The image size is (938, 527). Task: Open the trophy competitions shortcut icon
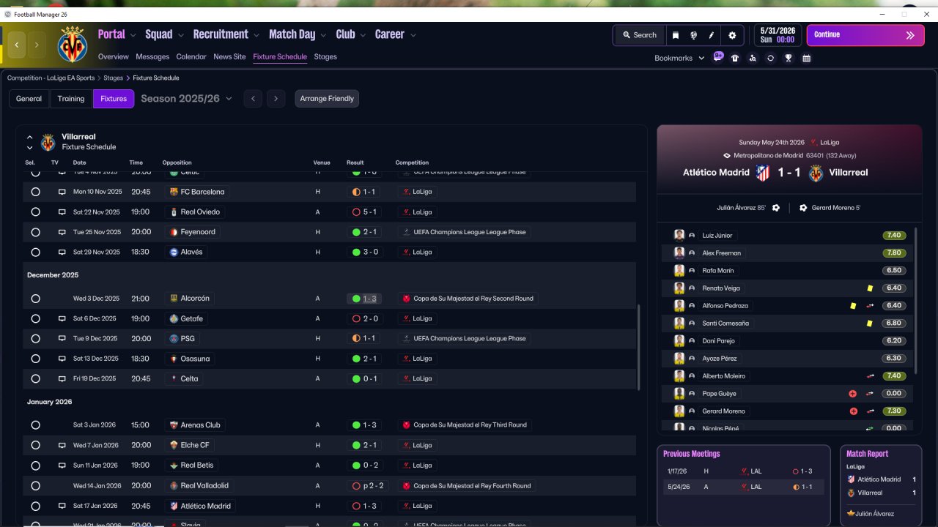[x=789, y=58]
